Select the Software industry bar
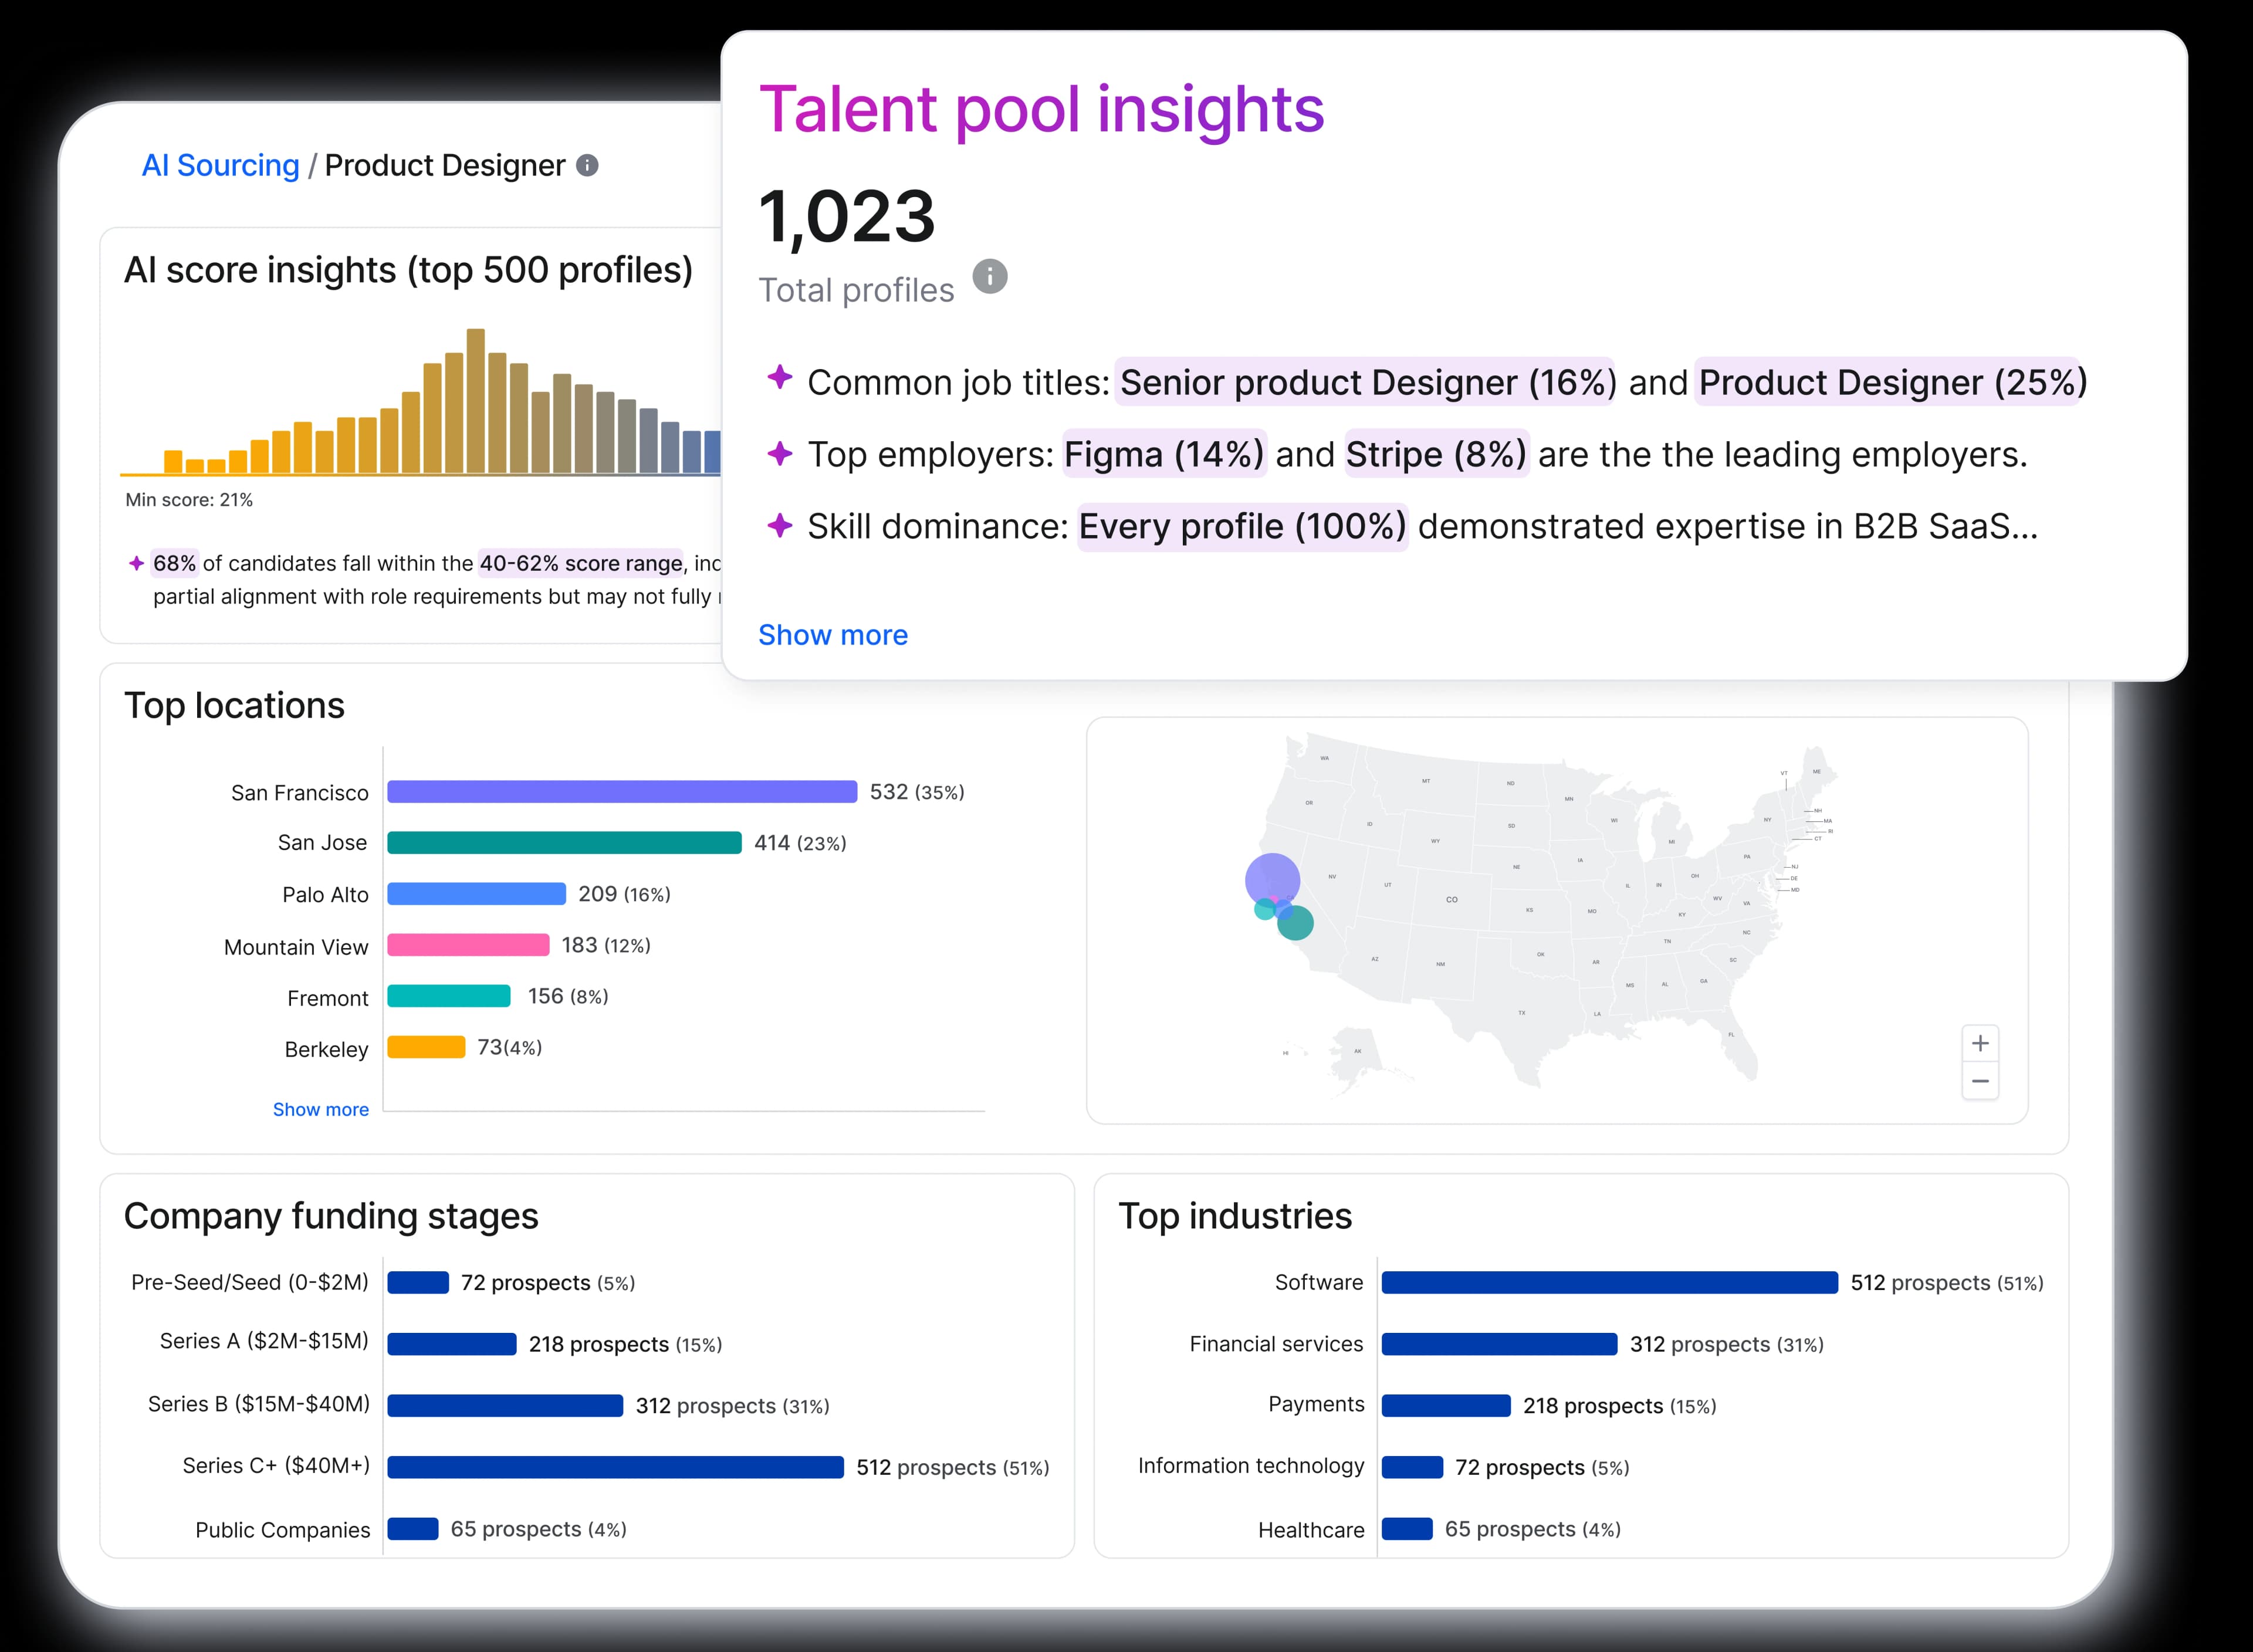 coord(1609,1282)
